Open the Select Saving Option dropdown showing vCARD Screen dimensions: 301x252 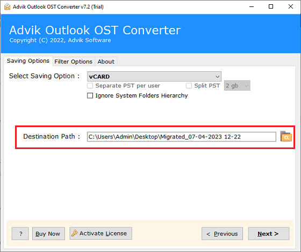tap(154, 77)
